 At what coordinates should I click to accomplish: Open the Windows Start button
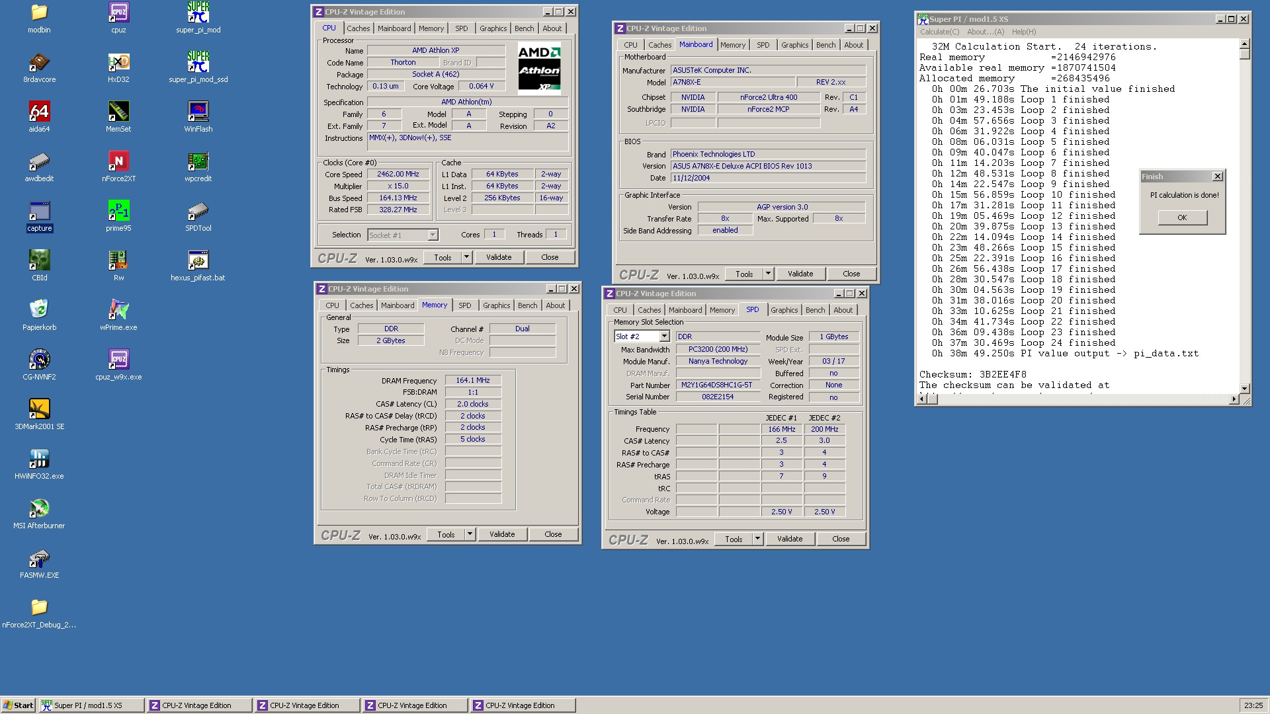click(x=19, y=705)
